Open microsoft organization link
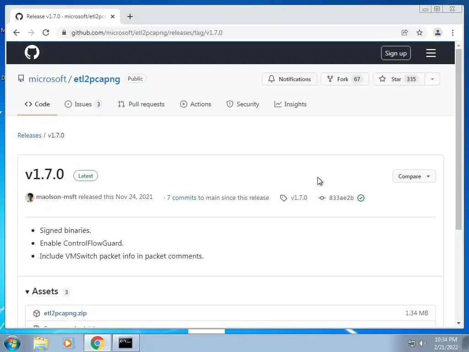This screenshot has width=469, height=352. point(47,79)
